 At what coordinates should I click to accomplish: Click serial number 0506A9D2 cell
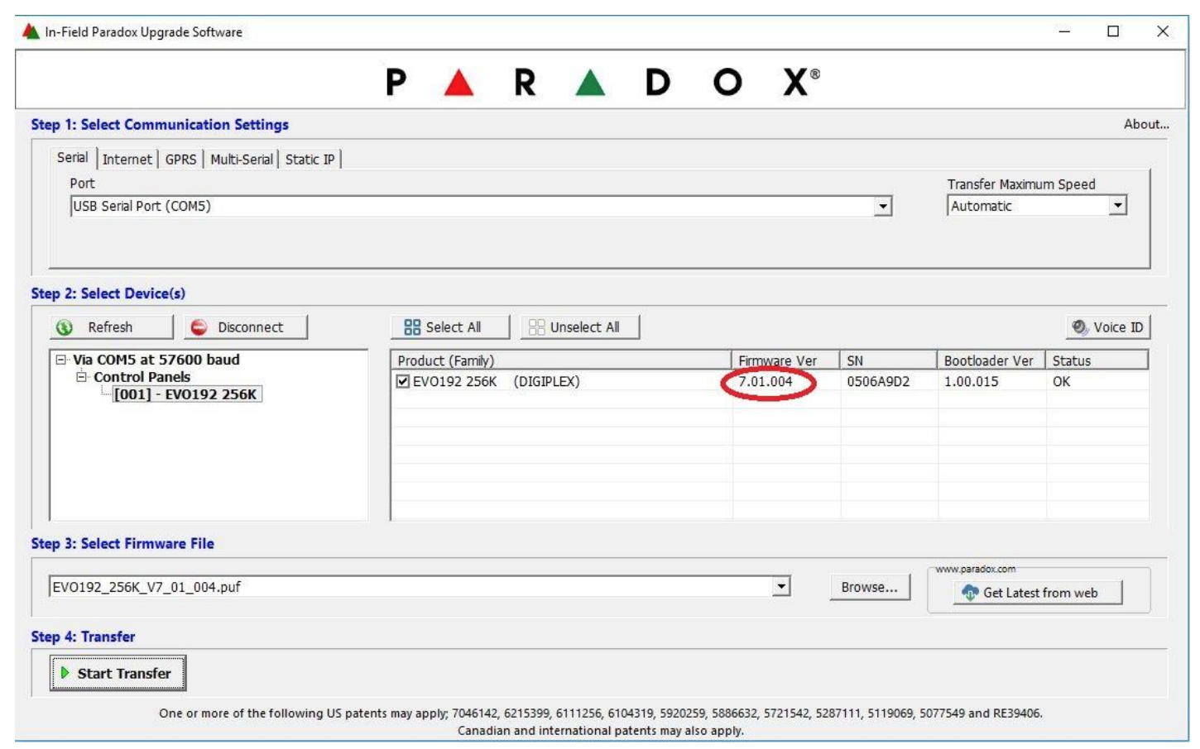tap(878, 382)
